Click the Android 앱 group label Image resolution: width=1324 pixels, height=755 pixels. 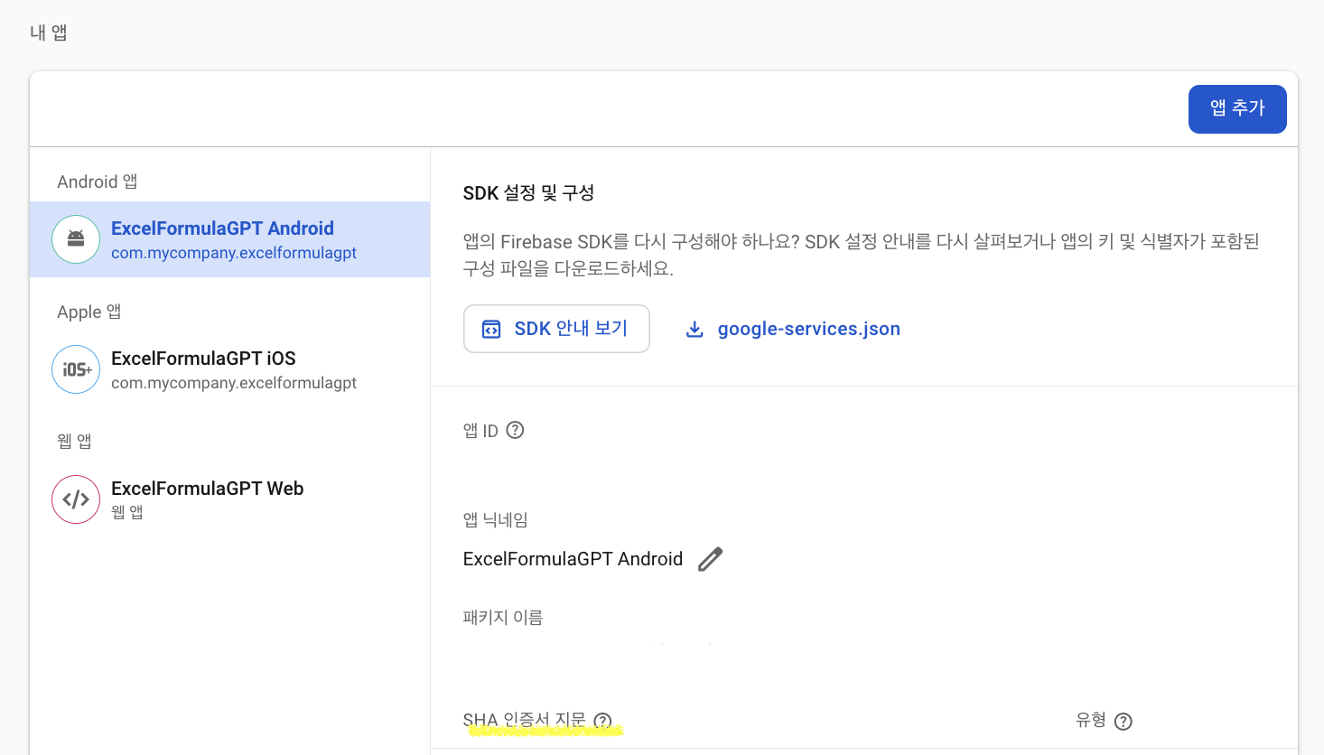[x=98, y=182]
